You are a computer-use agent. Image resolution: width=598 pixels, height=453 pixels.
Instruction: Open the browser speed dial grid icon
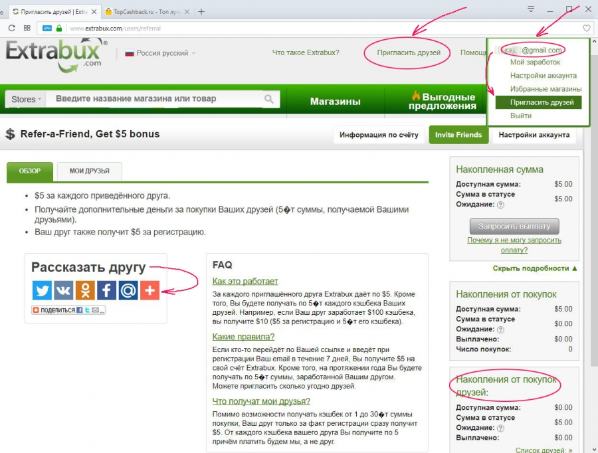(27, 28)
